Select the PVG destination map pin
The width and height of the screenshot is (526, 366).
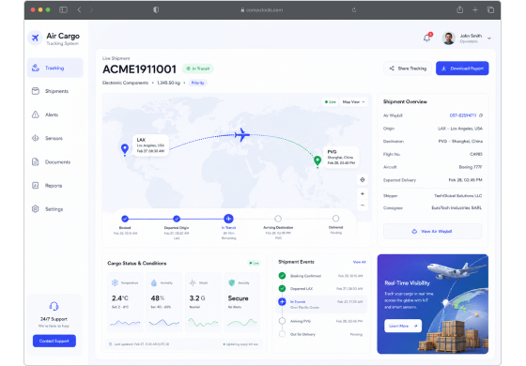[x=317, y=160]
